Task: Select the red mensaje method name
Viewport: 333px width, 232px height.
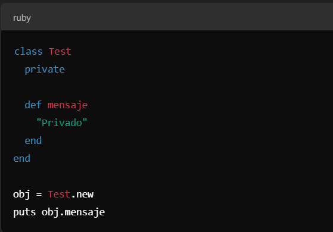Action: pos(67,105)
